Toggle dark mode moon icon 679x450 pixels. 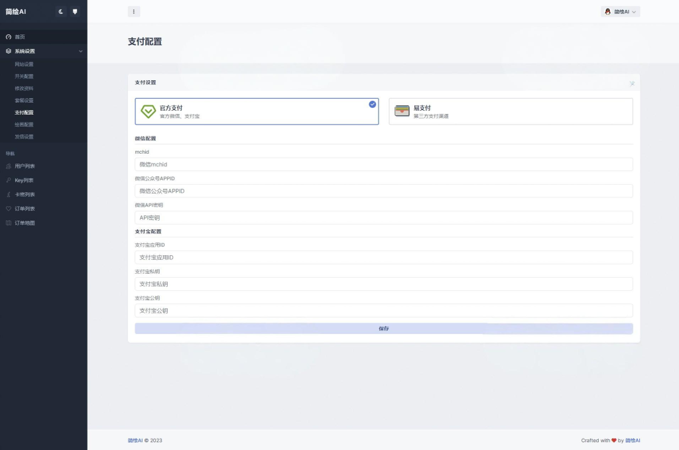[61, 11]
